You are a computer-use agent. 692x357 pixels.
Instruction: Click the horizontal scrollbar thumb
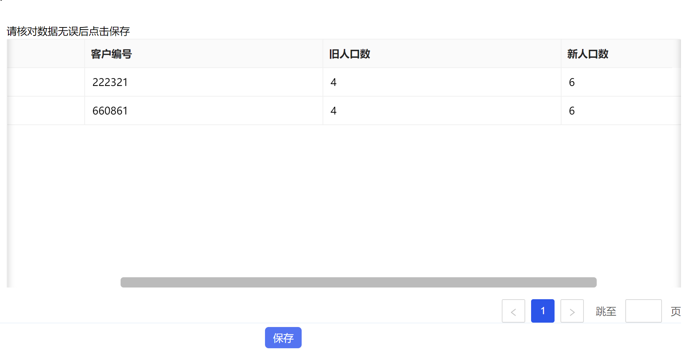tap(358, 282)
